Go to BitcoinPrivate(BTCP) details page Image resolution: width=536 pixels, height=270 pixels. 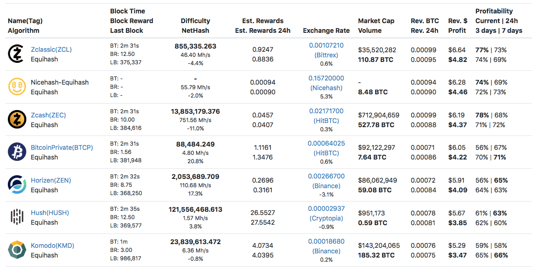point(62,147)
